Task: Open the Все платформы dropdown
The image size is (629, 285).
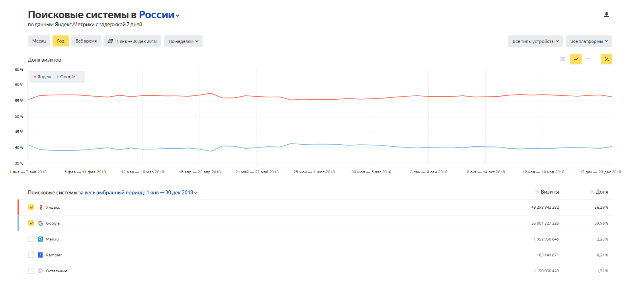Action: 589,41
